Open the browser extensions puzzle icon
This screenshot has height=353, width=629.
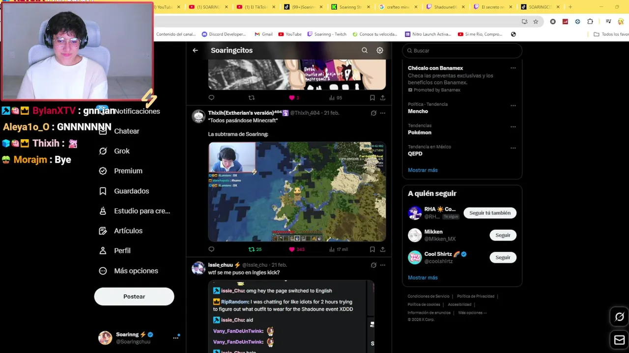590,22
